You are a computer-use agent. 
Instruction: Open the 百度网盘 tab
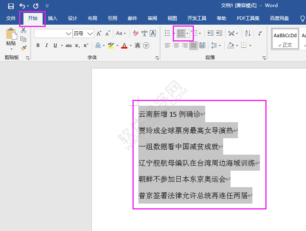point(279,18)
